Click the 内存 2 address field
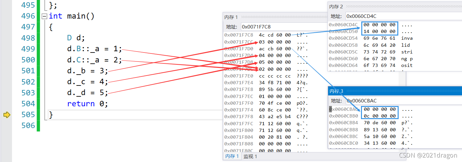Screen dimensions: 462x162 coord(404,16)
